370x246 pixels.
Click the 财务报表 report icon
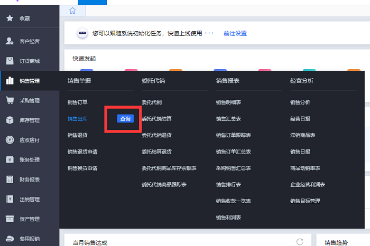(10, 179)
